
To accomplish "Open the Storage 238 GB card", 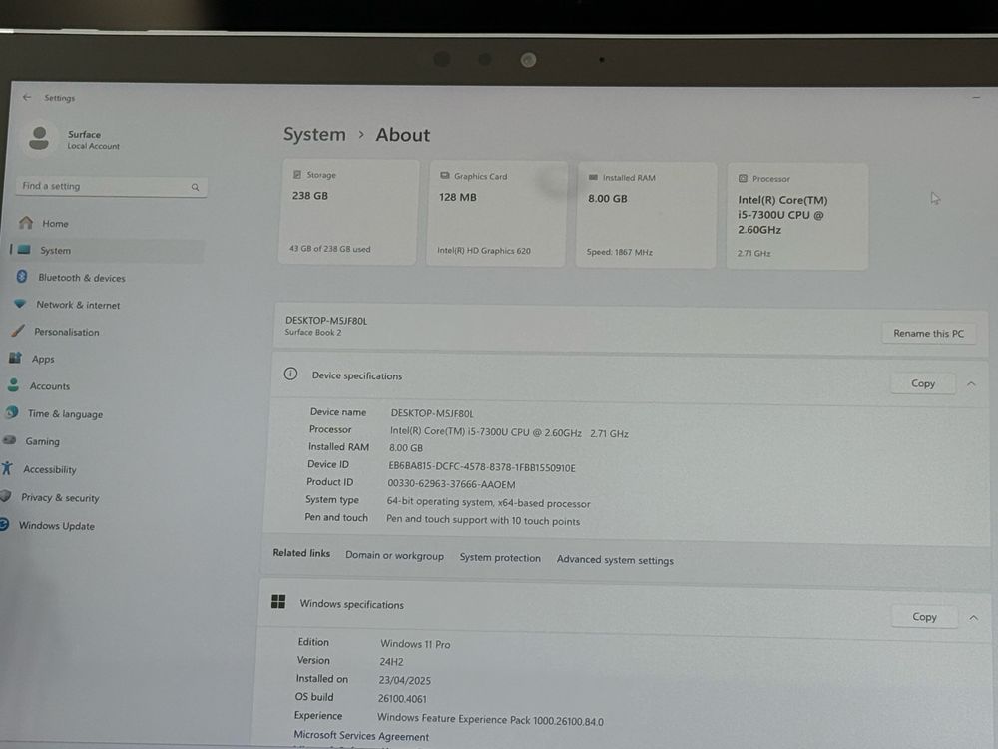I will [x=348, y=212].
